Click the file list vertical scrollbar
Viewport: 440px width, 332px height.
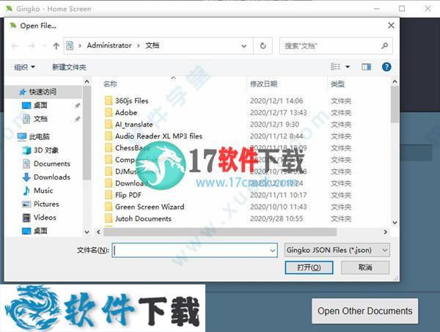[395, 147]
